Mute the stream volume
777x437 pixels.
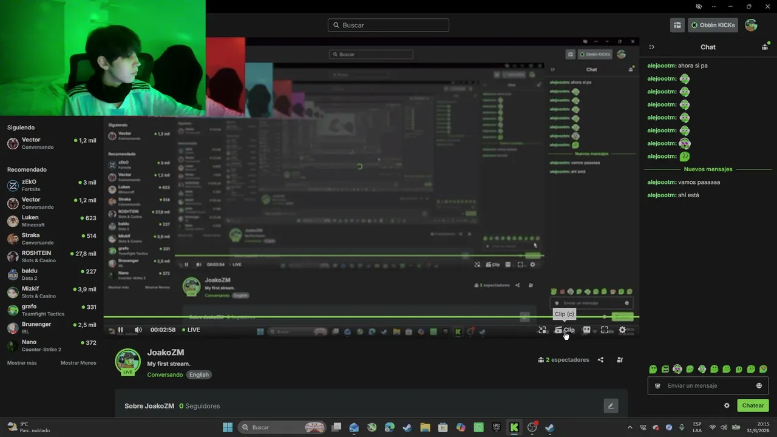coord(138,330)
